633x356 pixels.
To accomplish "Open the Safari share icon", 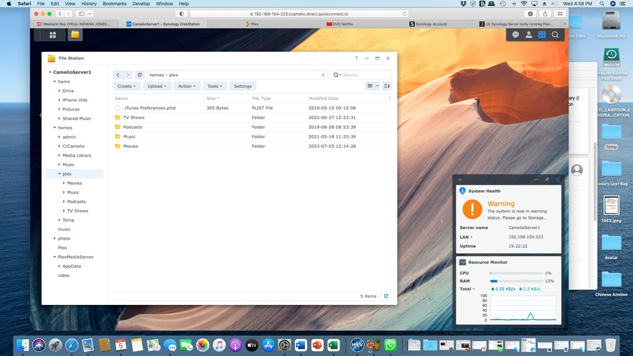I will (x=545, y=13).
